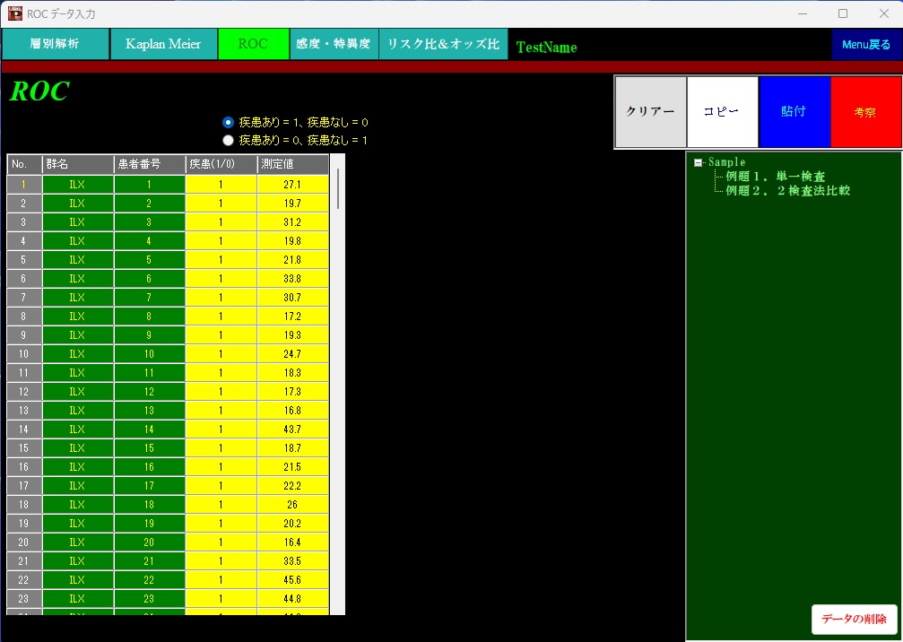Switch to the Kaplan Meier tab
This screenshot has width=903, height=642.
163,43
